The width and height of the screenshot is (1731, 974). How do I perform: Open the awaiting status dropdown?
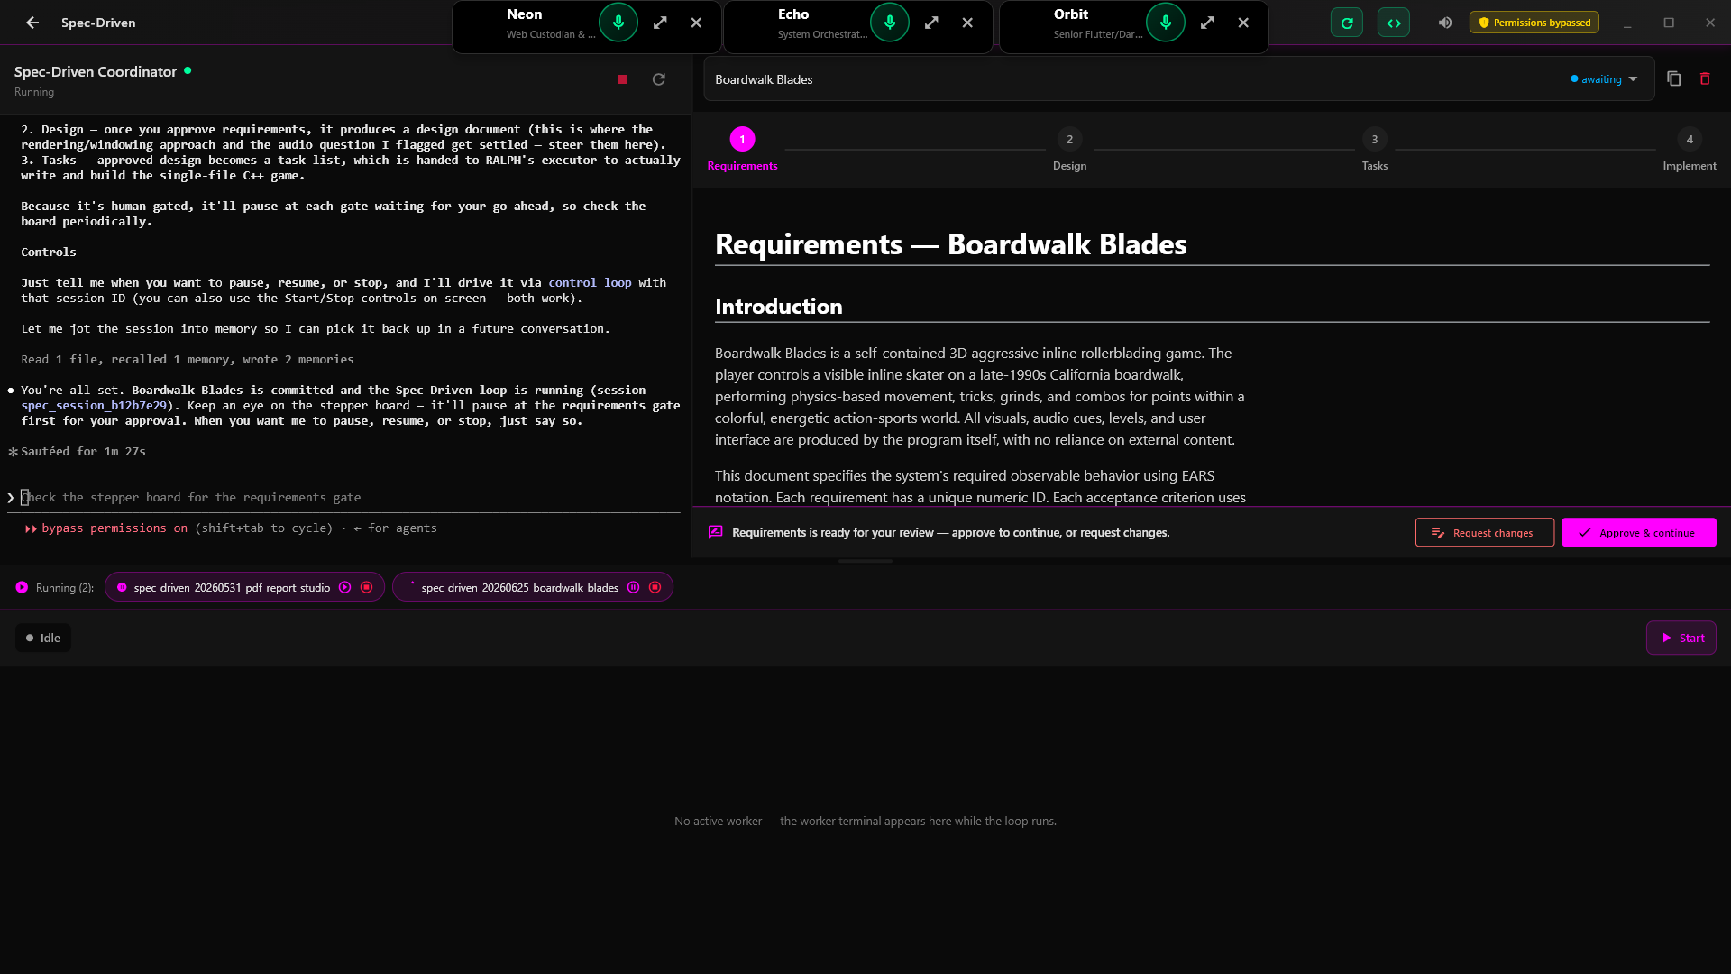[x=1604, y=79]
